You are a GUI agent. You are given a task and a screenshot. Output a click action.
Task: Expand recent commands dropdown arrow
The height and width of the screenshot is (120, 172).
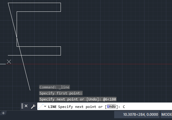(x=45, y=106)
